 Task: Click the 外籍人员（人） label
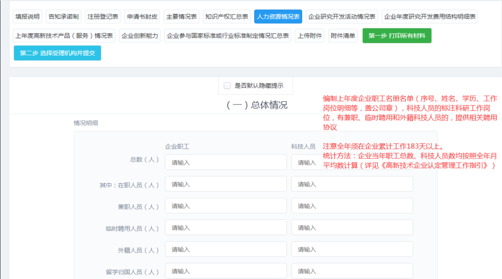(139, 251)
